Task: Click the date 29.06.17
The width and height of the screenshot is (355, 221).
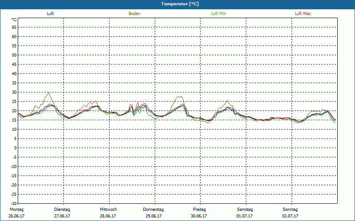Action: click(154, 216)
